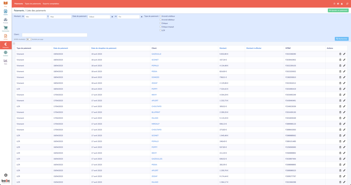Click the notifications bell icon

click(x=342, y=4)
